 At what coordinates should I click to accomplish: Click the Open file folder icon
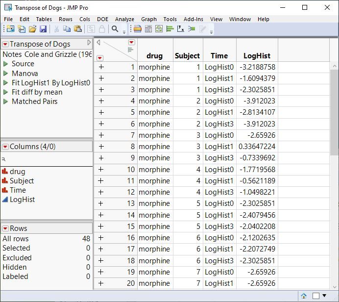click(x=32, y=29)
